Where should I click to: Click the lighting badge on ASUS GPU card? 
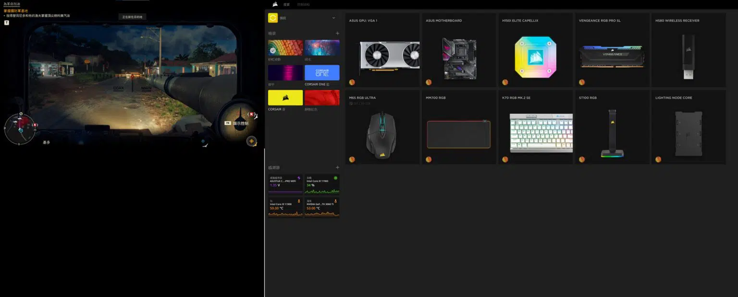(352, 82)
